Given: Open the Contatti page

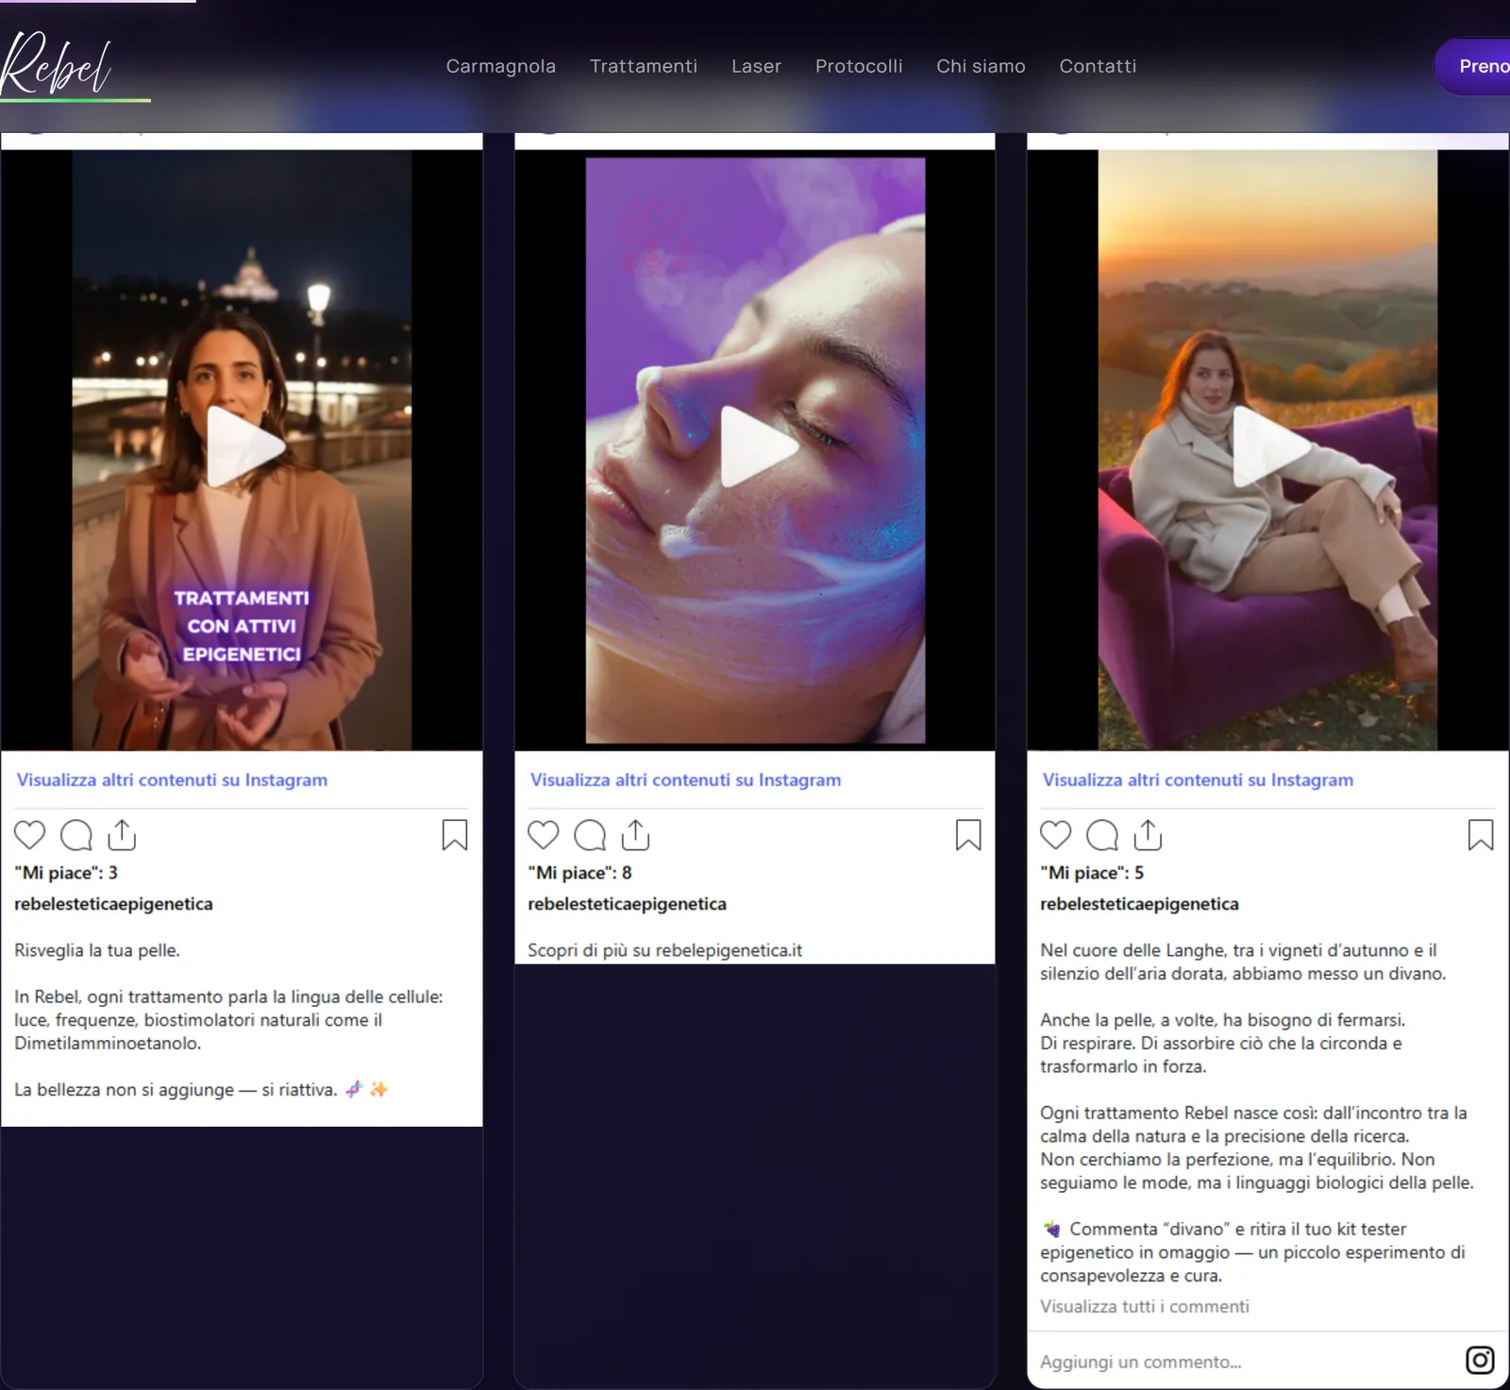Looking at the screenshot, I should click(1098, 66).
